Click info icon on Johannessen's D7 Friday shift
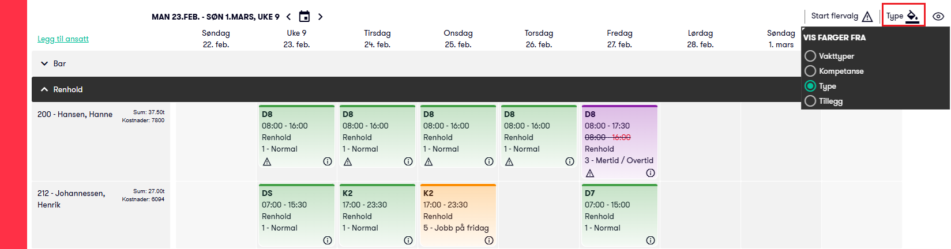951x249 pixels. point(651,240)
